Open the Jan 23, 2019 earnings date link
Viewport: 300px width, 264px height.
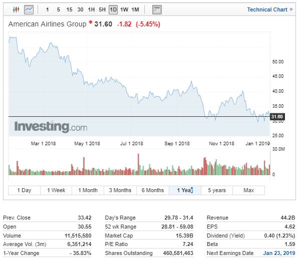279,253
